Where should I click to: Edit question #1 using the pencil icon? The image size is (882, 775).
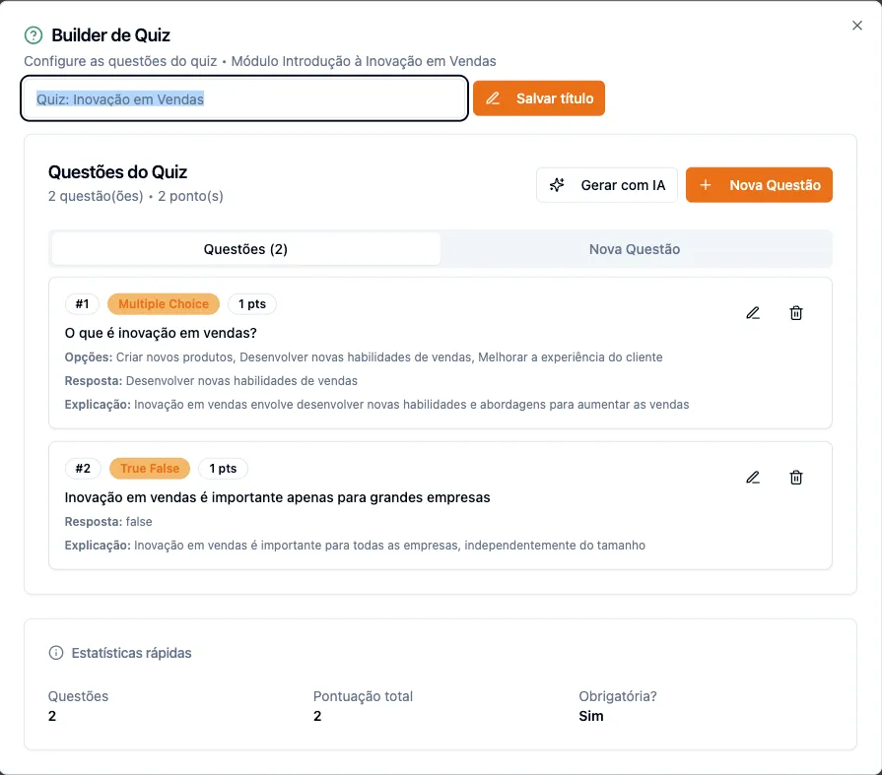(753, 312)
